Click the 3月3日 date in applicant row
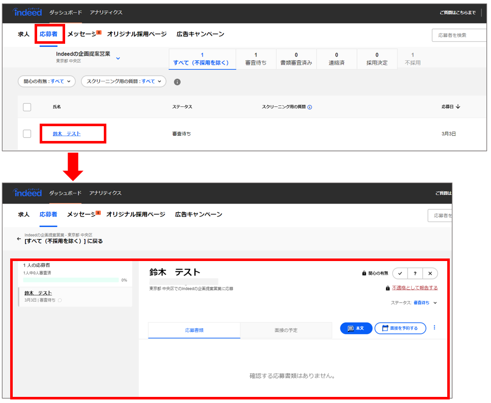This screenshot has width=491, height=403. 449,134
